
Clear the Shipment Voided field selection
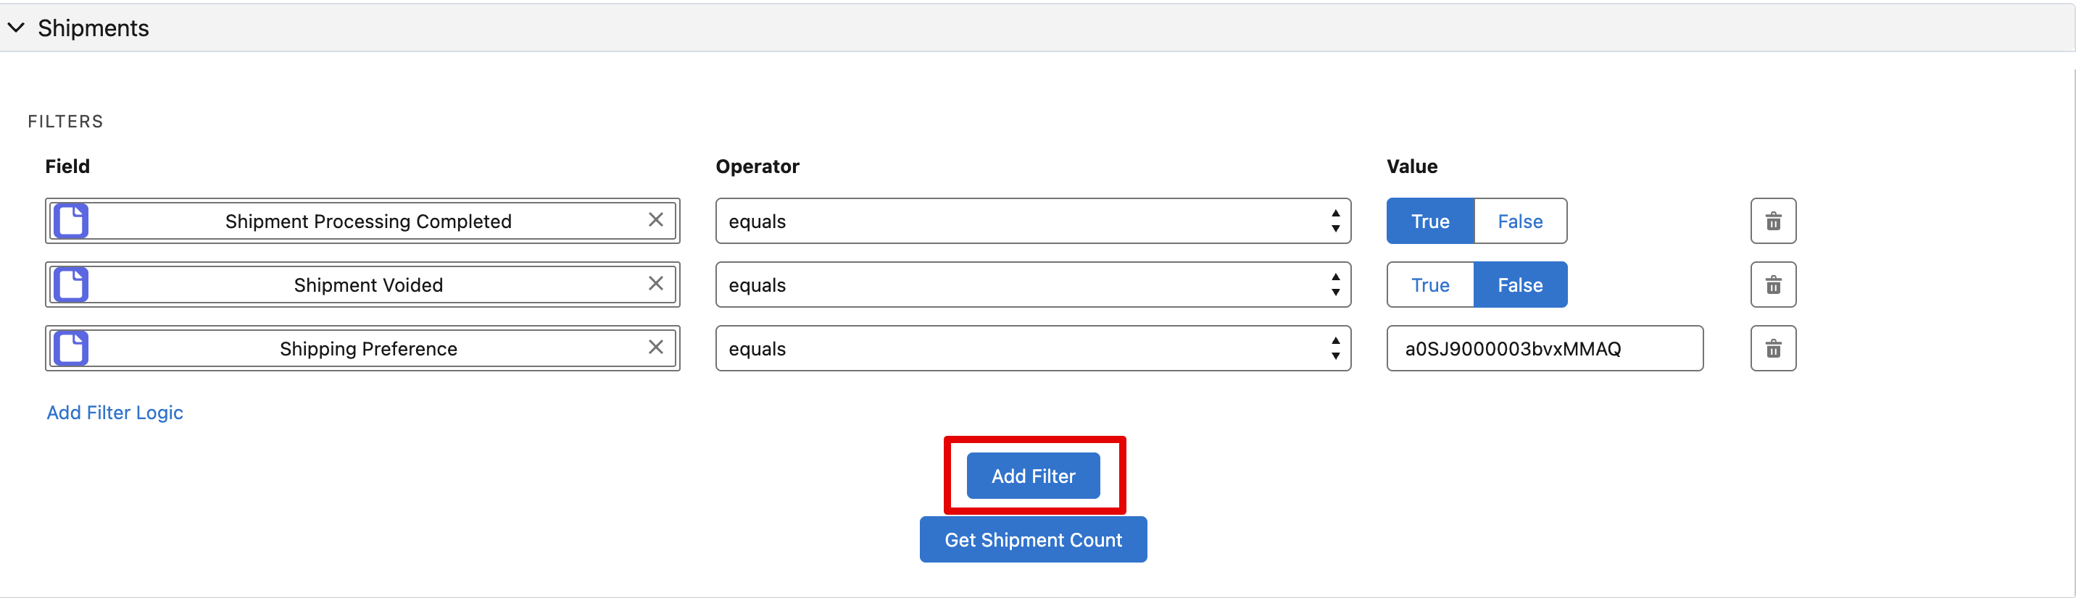click(x=655, y=283)
